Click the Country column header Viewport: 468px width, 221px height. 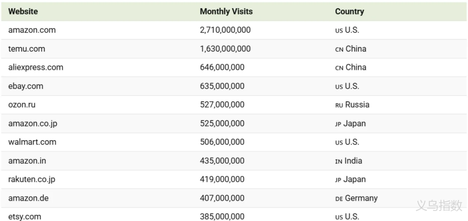tap(349, 12)
